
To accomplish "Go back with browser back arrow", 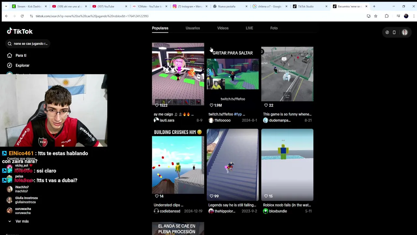I will pyautogui.click(x=7, y=16).
